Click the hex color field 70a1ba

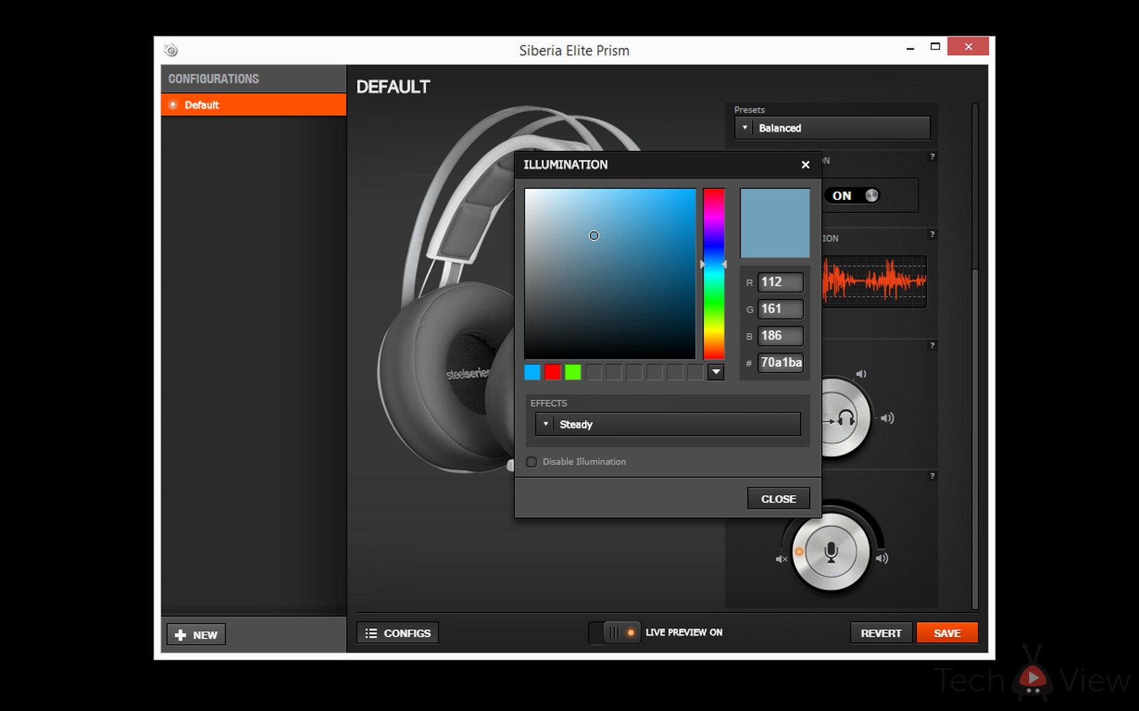coord(780,363)
